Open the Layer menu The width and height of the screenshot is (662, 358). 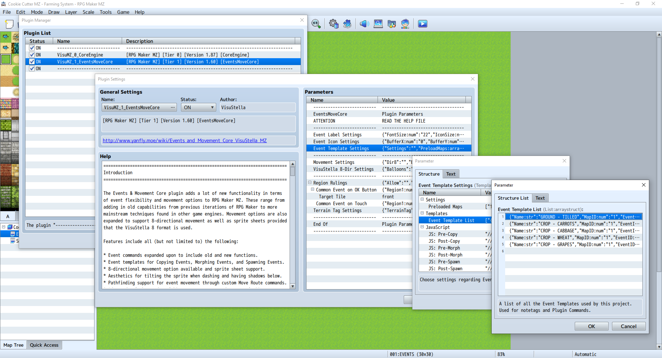coord(71,12)
